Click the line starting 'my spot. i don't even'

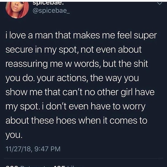[x=75, y=107]
